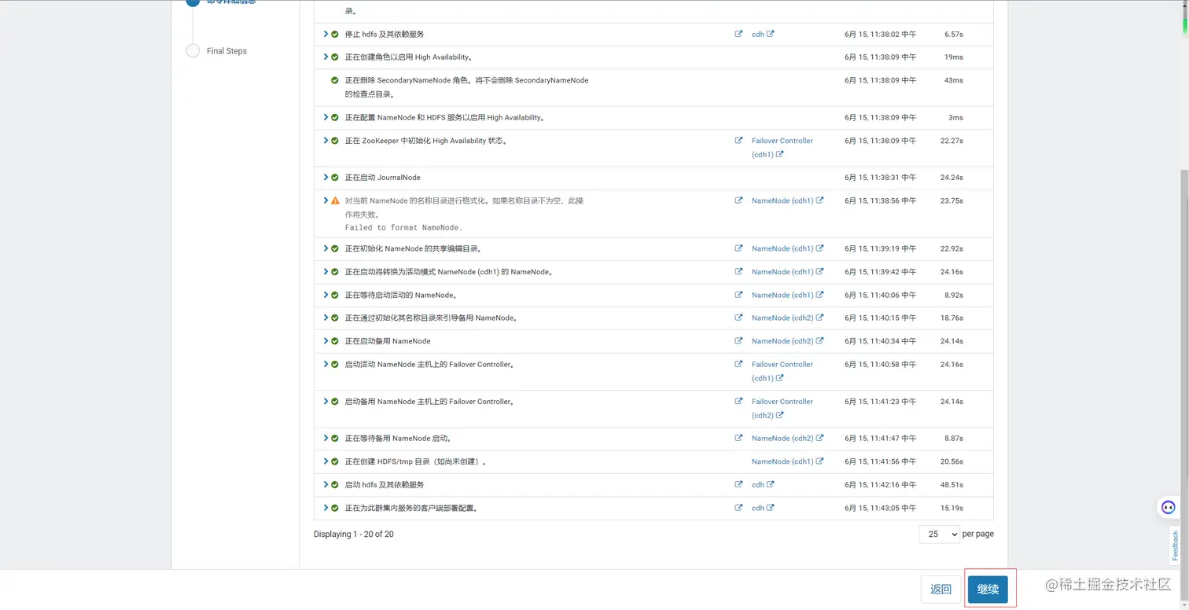Expand the '启动活动 NameNode 主机上的 Failover Controller' step
Screen dimensions: 1189x610
click(x=326, y=364)
